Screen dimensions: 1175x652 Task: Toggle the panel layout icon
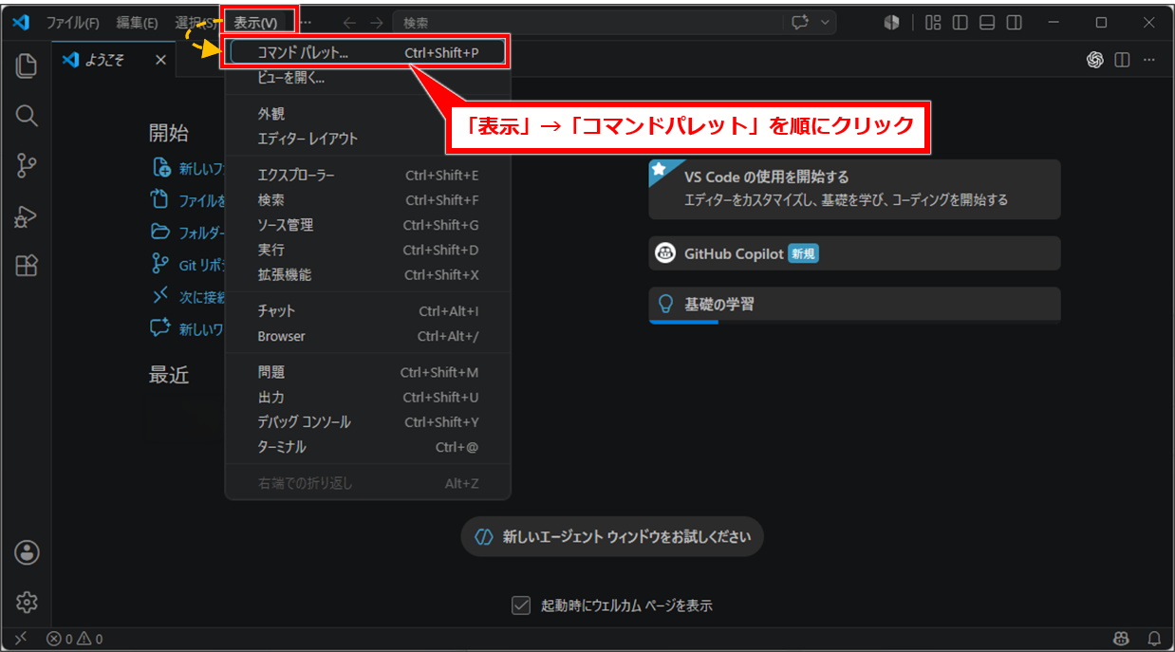click(987, 22)
